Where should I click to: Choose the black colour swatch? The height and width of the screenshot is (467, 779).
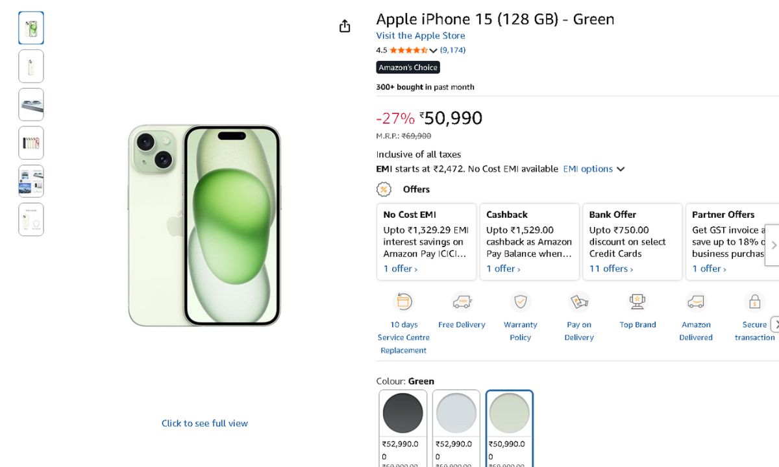402,413
